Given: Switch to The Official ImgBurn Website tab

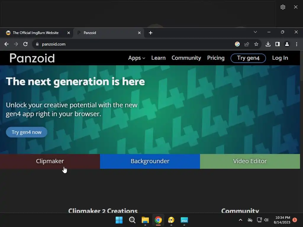Looking at the screenshot, I should (36, 33).
